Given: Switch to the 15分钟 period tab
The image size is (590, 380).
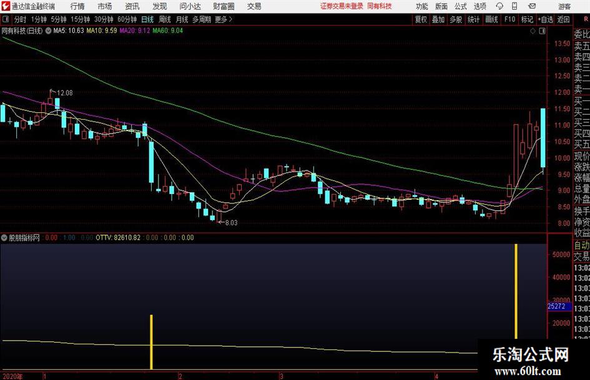Looking at the screenshot, I should click(81, 19).
